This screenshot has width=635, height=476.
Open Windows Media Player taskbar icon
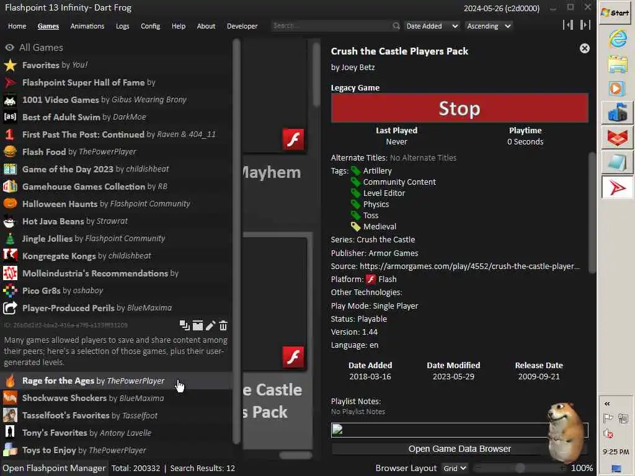[617, 89]
